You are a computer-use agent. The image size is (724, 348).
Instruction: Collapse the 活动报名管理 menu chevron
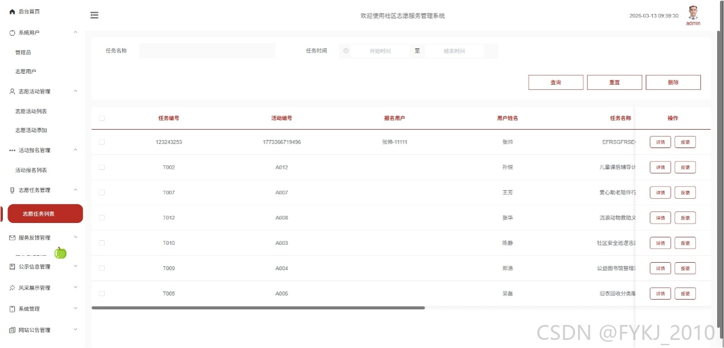pyautogui.click(x=75, y=150)
